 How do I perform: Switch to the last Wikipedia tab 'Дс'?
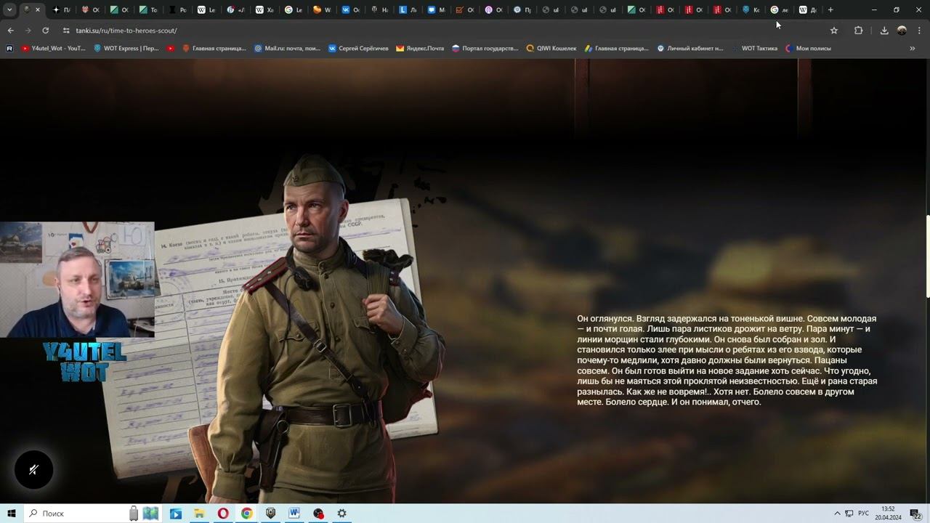click(x=807, y=9)
